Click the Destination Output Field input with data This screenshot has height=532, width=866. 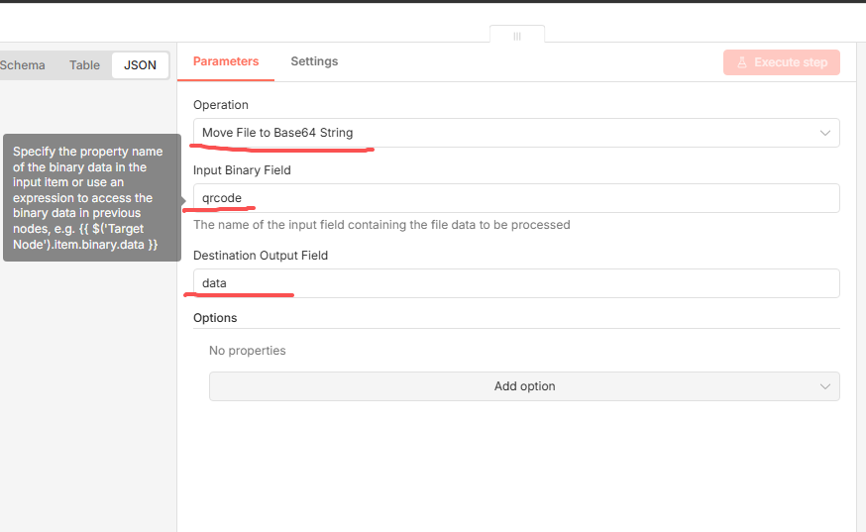[515, 283]
